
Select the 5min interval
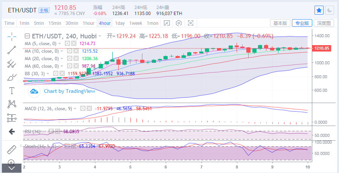tap(39, 23)
